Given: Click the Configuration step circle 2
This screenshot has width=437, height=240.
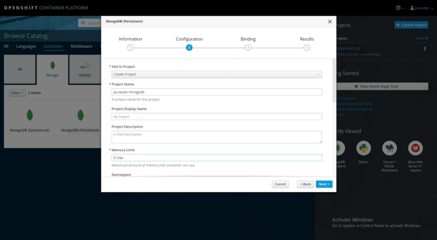Looking at the screenshot, I should tap(189, 48).
